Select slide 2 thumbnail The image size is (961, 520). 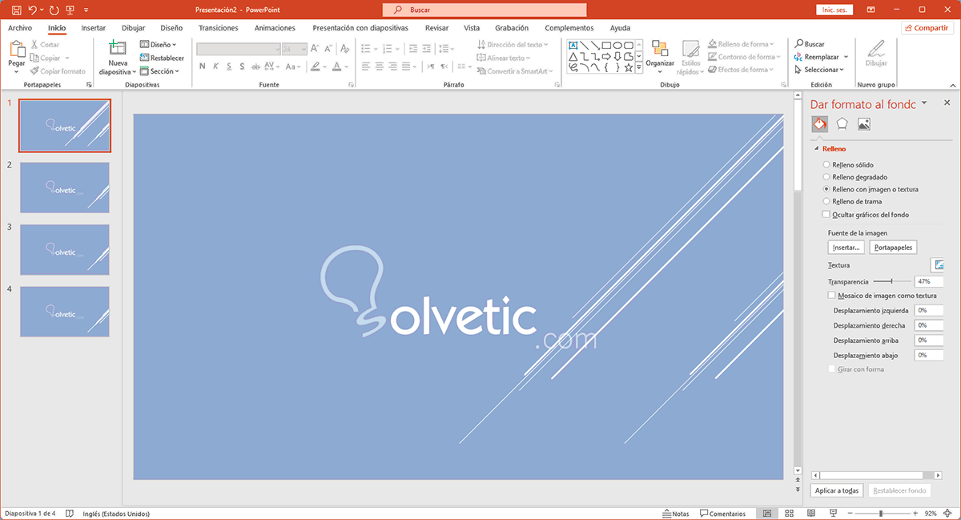click(x=65, y=187)
